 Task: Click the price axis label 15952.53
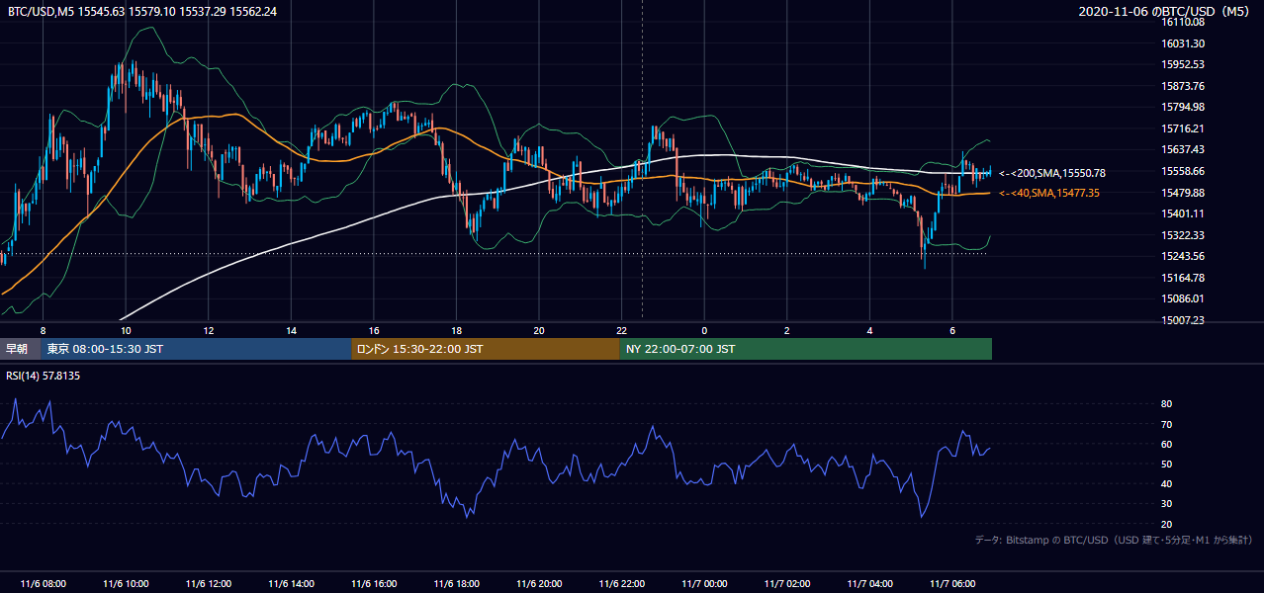coord(1182,64)
